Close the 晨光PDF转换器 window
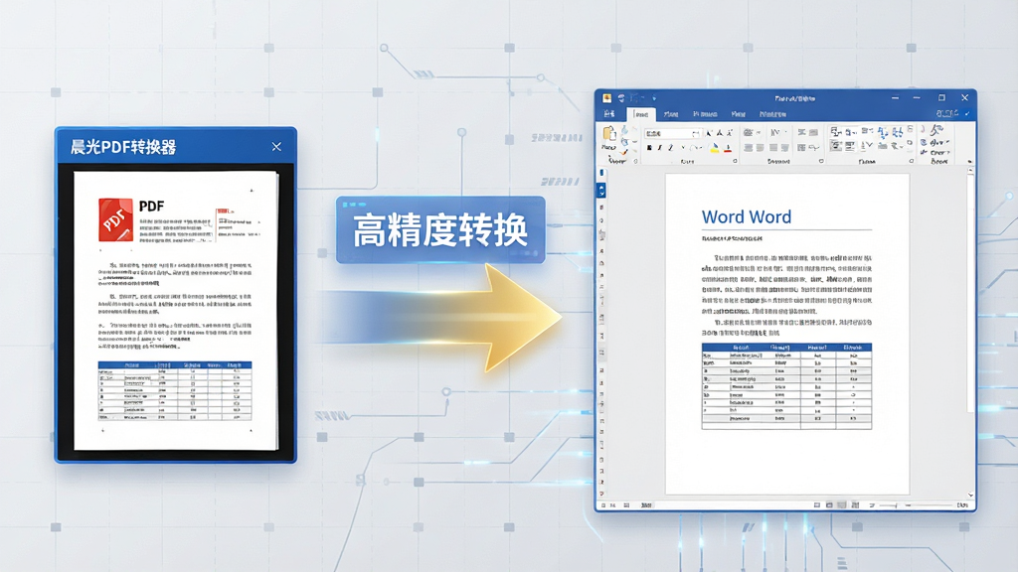Screen dimensions: 1018x572 [276, 147]
